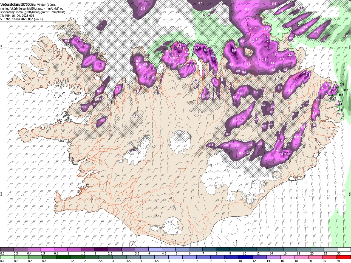Viewport: 351px width, 263px height.
Task: Pick the 0.1–0.3 palest green swatch in rain legend
Action: click(x=7, y=257)
